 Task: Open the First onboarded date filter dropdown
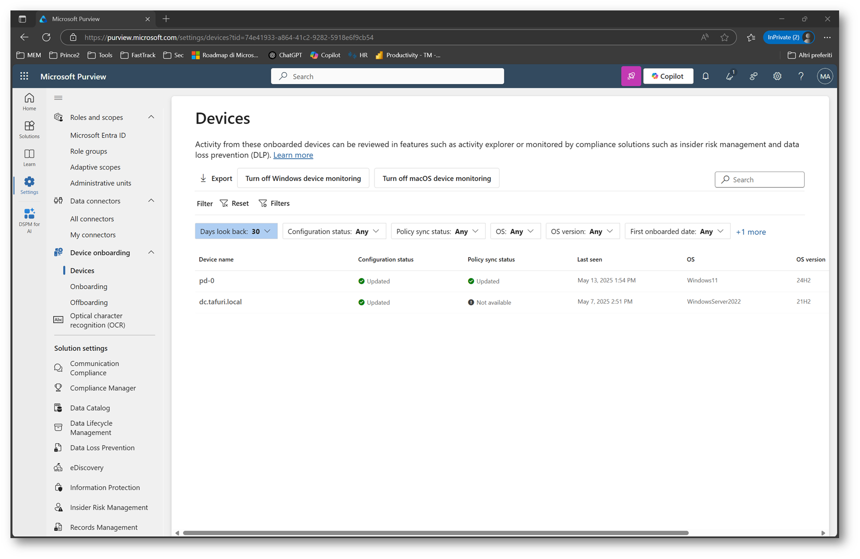(677, 231)
